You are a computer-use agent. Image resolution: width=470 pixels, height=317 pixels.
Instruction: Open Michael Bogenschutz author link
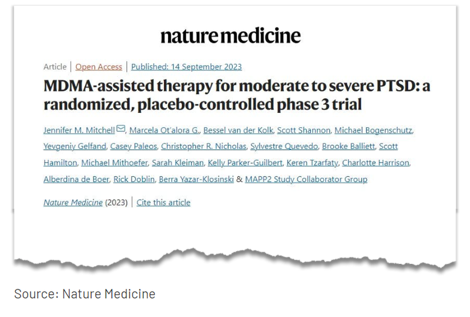[374, 130]
